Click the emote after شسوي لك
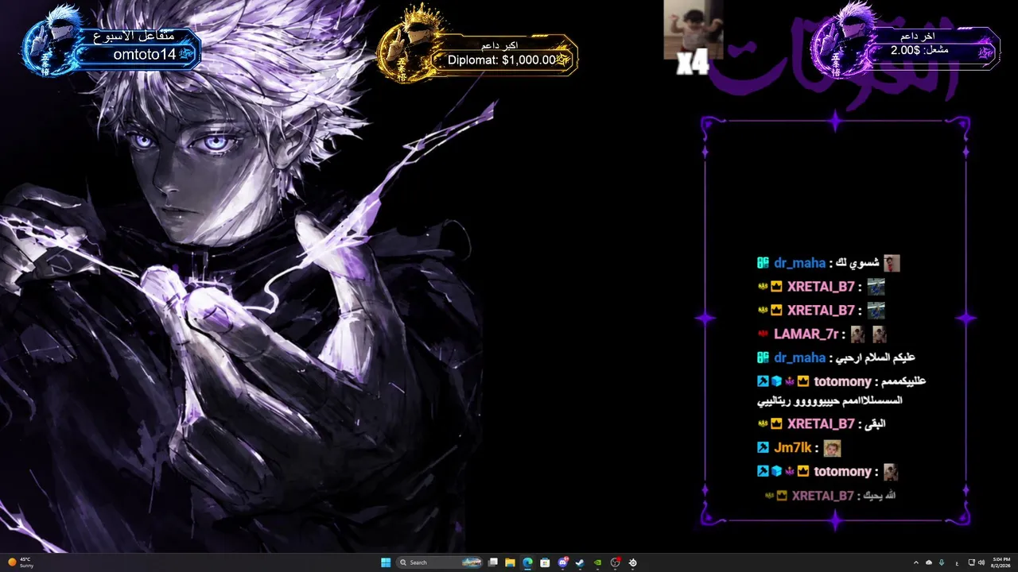This screenshot has width=1018, height=572. [x=892, y=263]
